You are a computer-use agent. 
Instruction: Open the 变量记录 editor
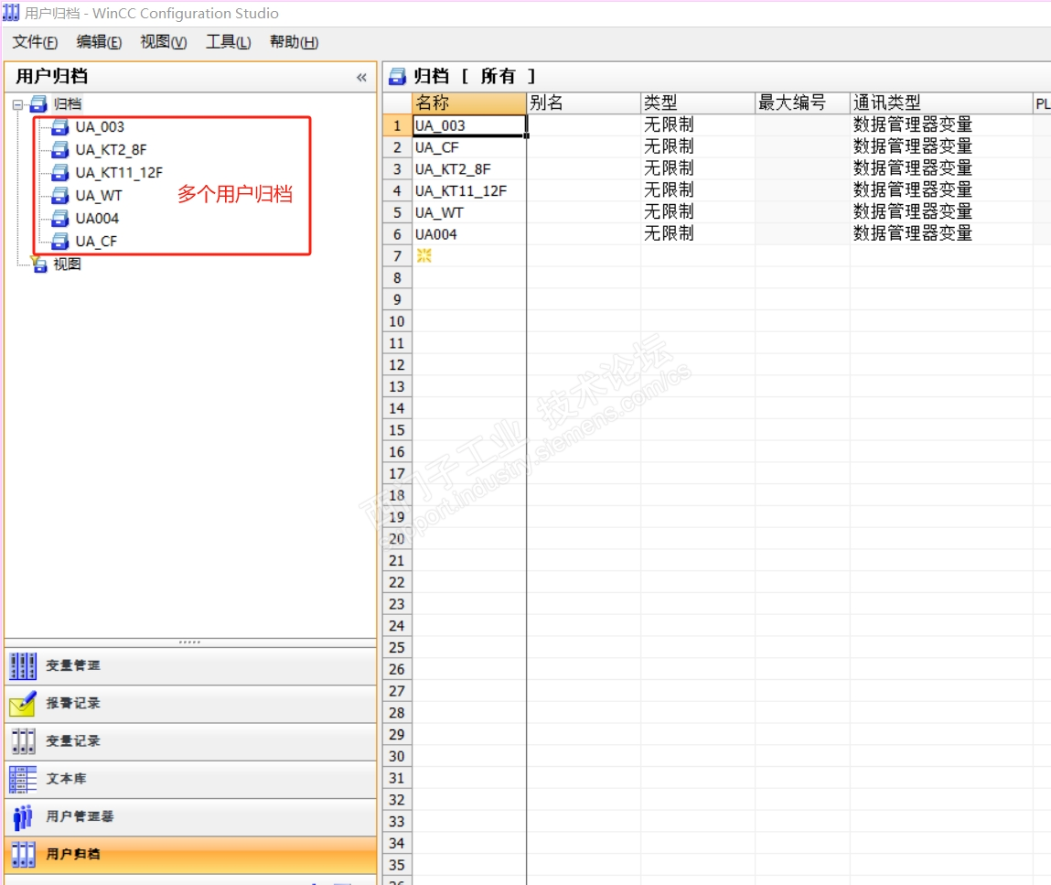pyautogui.click(x=190, y=740)
